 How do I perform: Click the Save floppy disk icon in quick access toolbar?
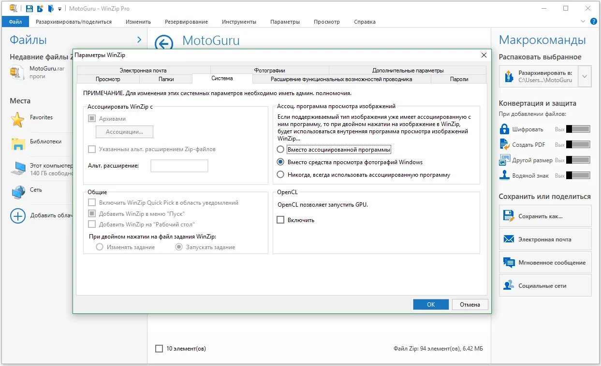click(x=29, y=9)
